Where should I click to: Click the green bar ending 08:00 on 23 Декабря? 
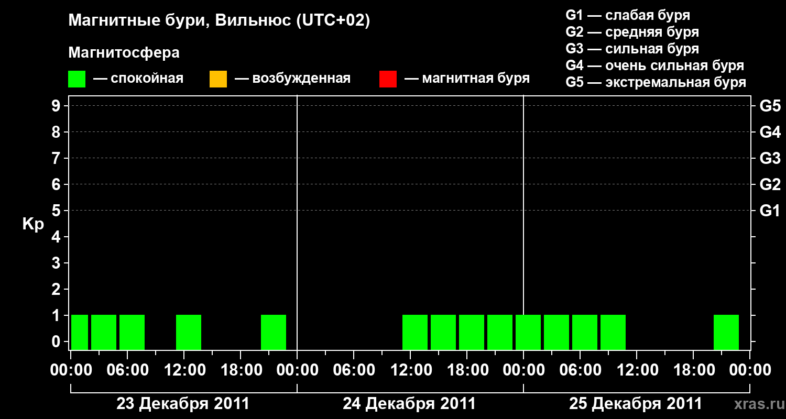(x=132, y=332)
